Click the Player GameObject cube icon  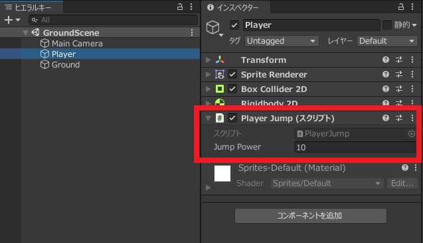[213, 27]
